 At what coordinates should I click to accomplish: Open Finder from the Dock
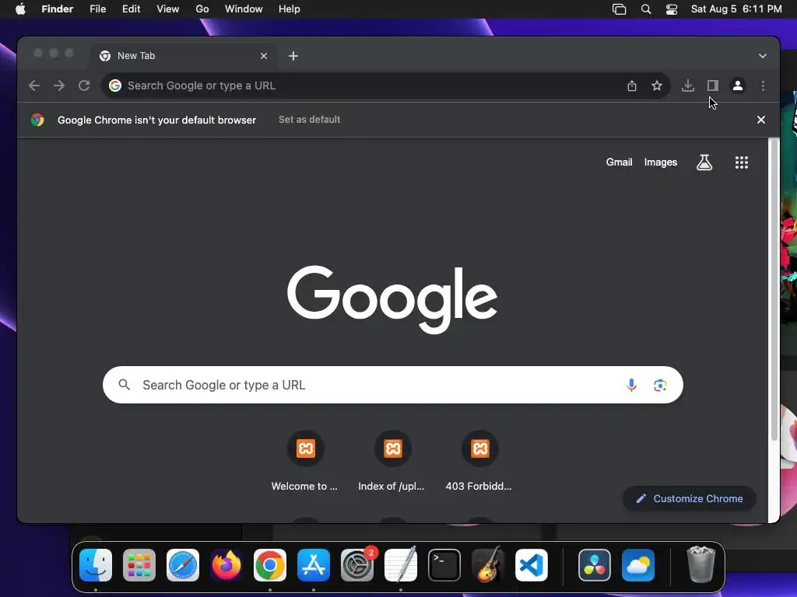coord(96,565)
